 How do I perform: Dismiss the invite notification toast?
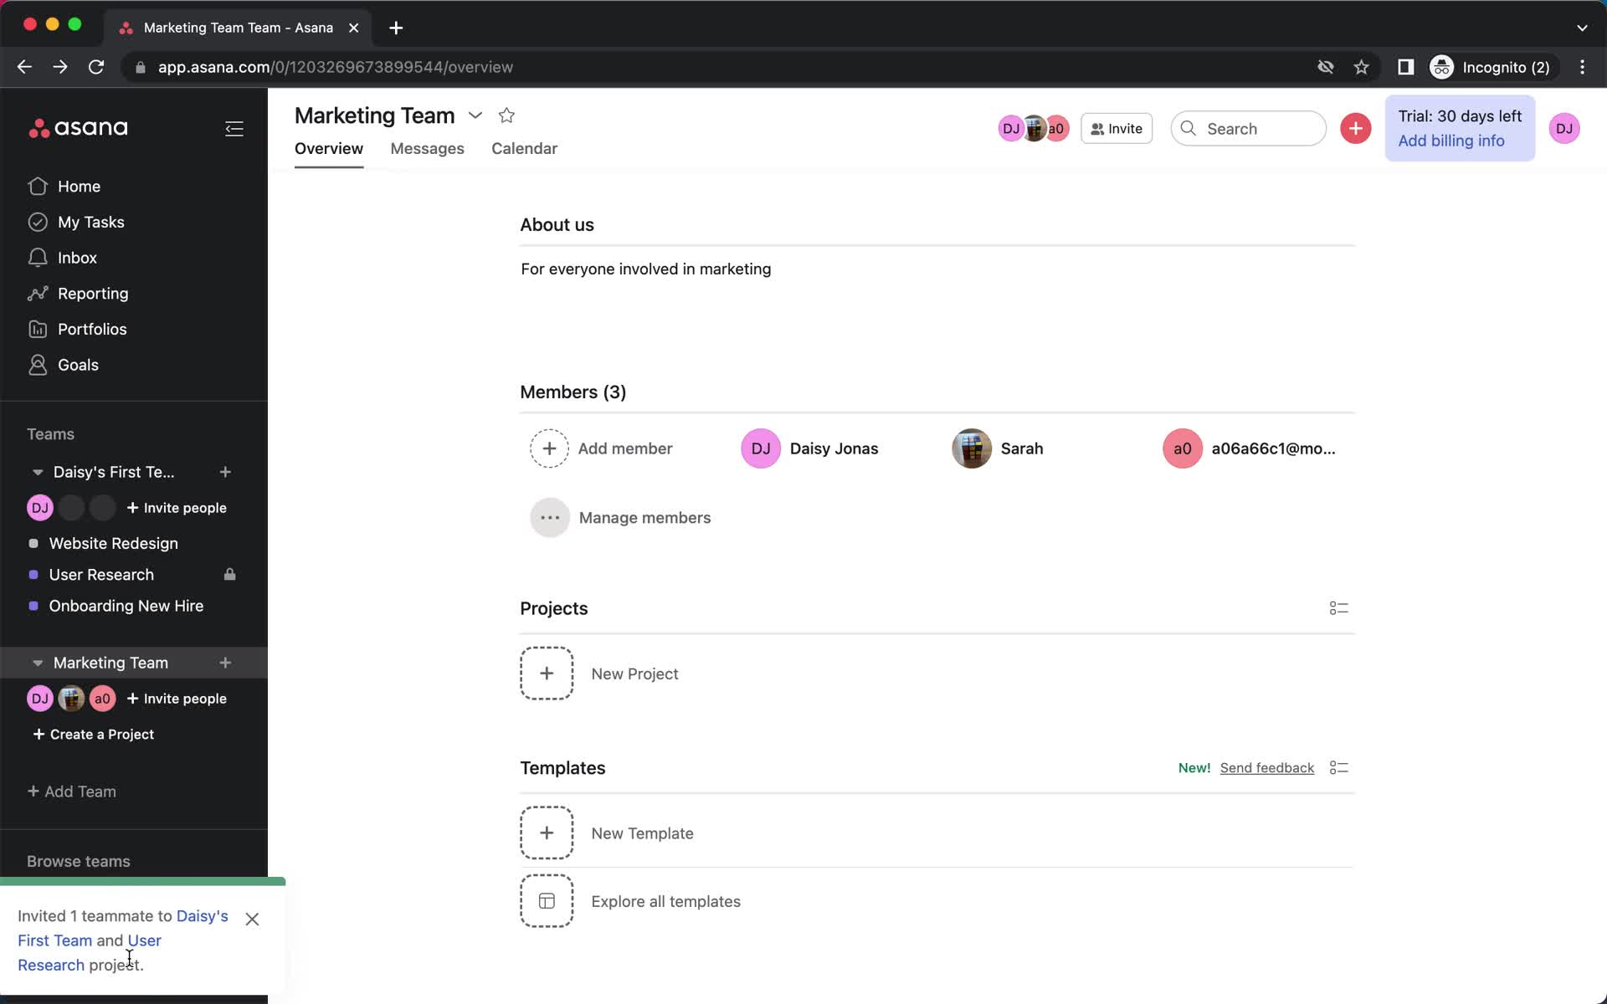[252, 919]
